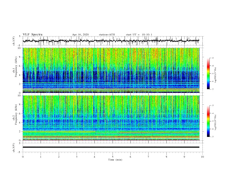Click the 'VLF Spectra' title text
Screen dimensions: 228x176
tap(33, 35)
